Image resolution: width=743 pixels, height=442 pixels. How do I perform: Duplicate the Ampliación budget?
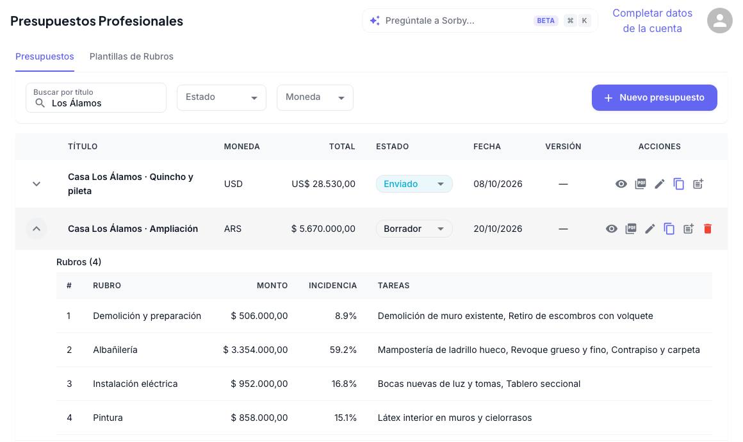[669, 229]
